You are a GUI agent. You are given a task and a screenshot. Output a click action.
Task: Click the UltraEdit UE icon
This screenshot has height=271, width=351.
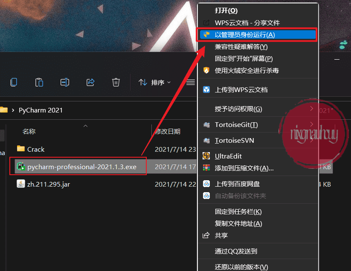206,156
